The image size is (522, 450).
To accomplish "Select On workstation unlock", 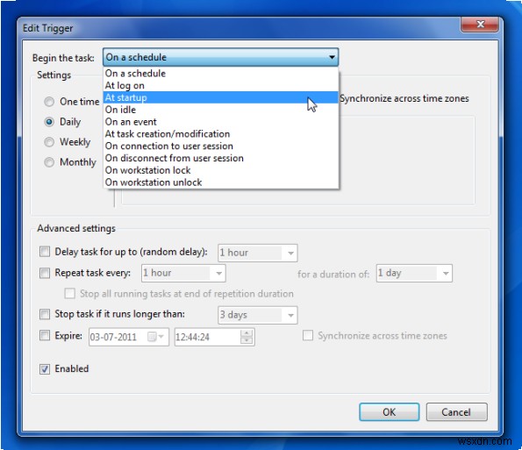I will coord(221,182).
